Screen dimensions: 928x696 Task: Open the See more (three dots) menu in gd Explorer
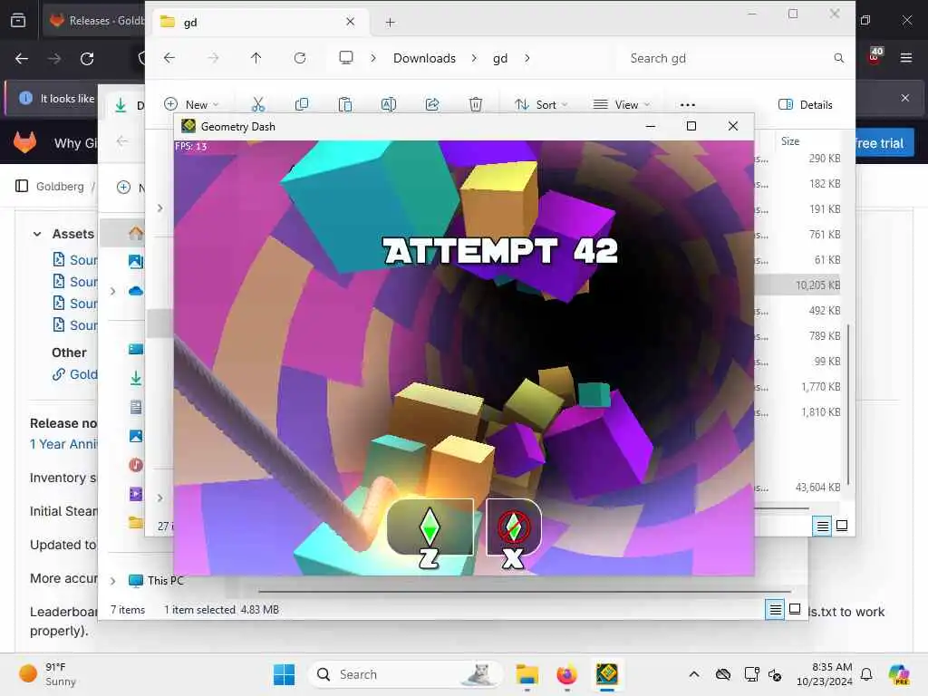tap(688, 105)
